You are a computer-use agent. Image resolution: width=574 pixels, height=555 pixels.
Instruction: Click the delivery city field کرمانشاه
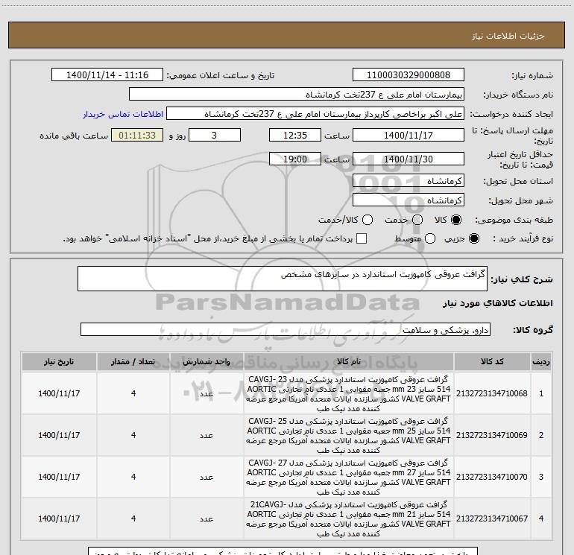tap(409, 200)
